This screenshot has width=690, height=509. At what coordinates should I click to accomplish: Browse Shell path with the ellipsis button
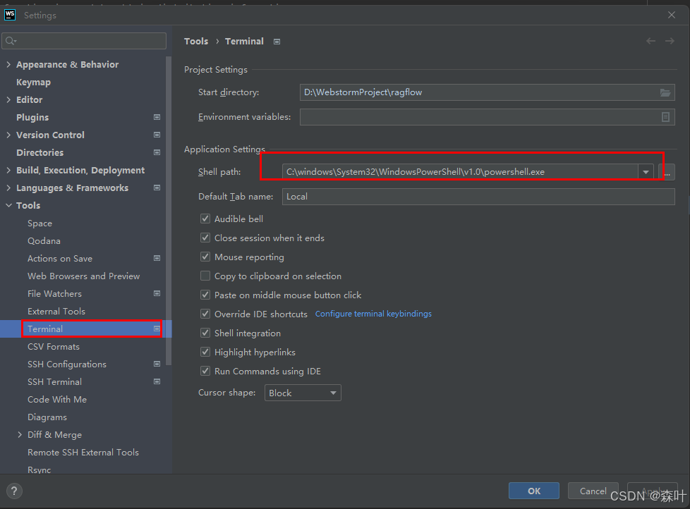point(667,171)
